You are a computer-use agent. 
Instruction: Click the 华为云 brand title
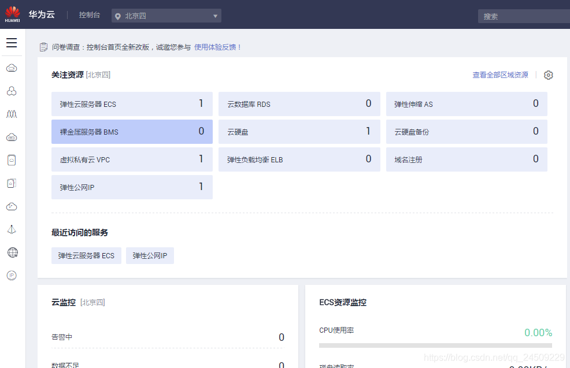(42, 14)
